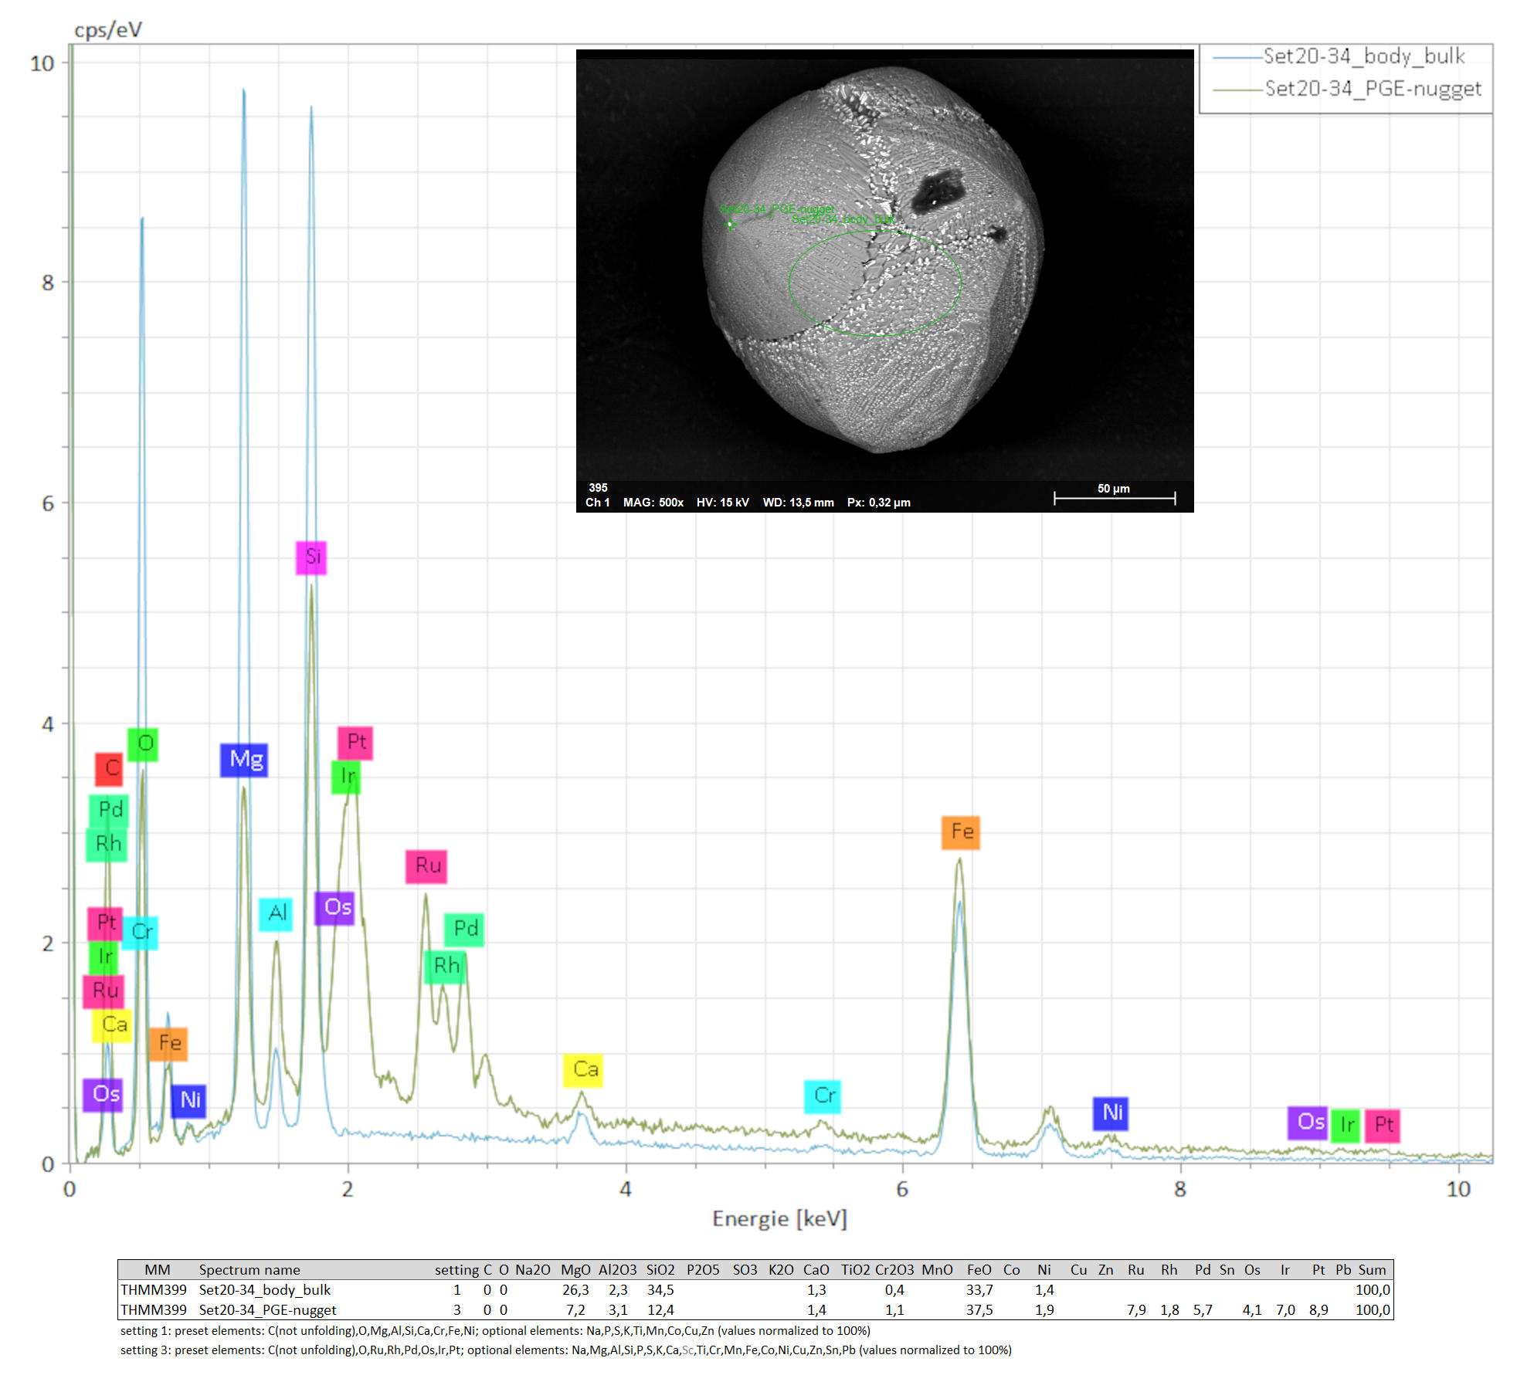1517x1392 pixels.
Task: Click the cps/eV axis label
Action: pos(107,30)
